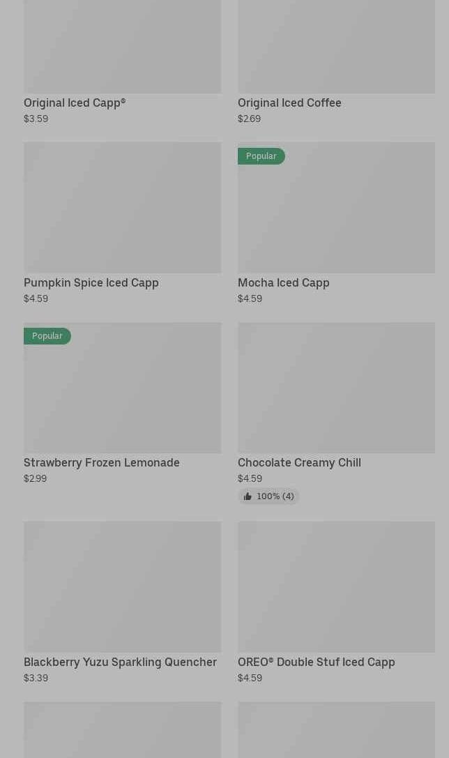The image size is (449, 758).
Task: Choose the Strawberry Frozen Lemonade title
Action: [102, 462]
